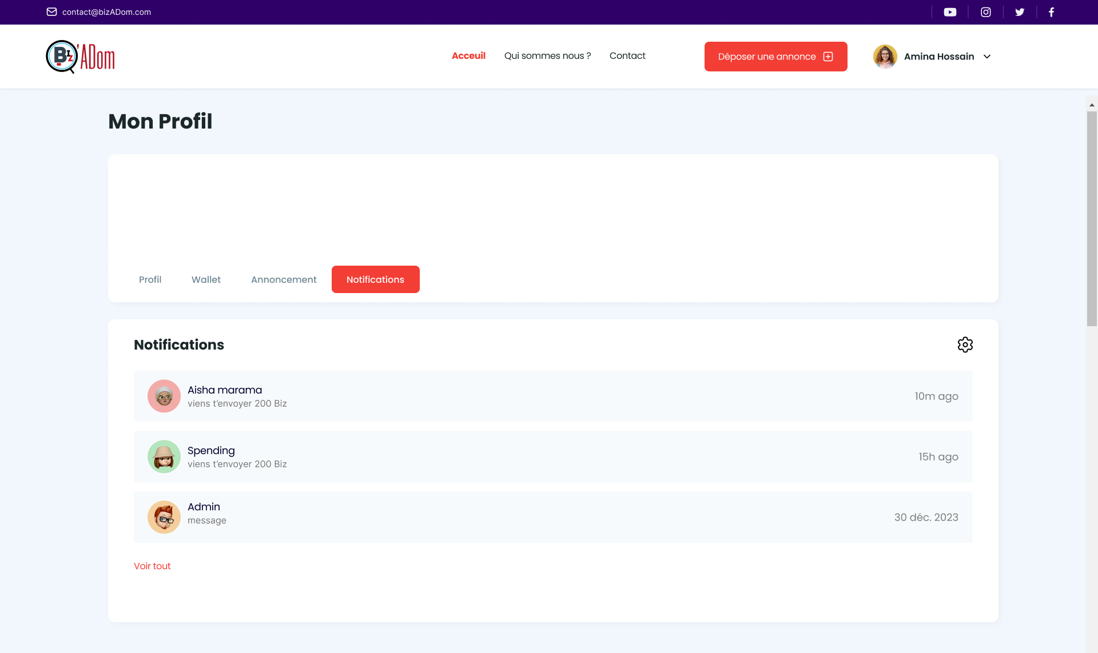Open the Annoncement tab

[284, 279]
